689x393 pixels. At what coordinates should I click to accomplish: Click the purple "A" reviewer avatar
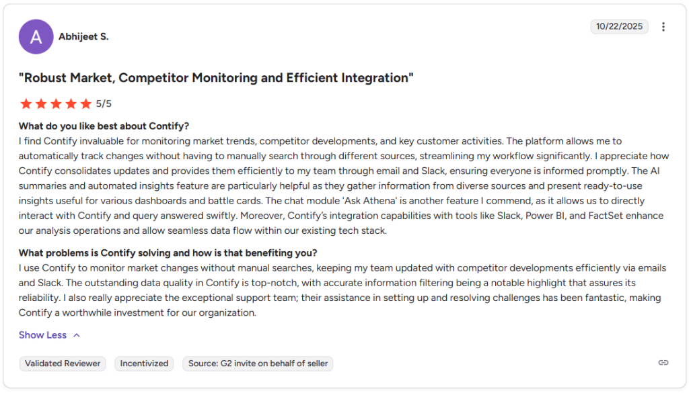pyautogui.click(x=36, y=36)
